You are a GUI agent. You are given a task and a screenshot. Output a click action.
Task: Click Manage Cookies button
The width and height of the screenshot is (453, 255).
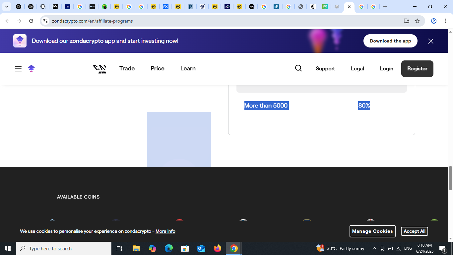click(x=372, y=231)
